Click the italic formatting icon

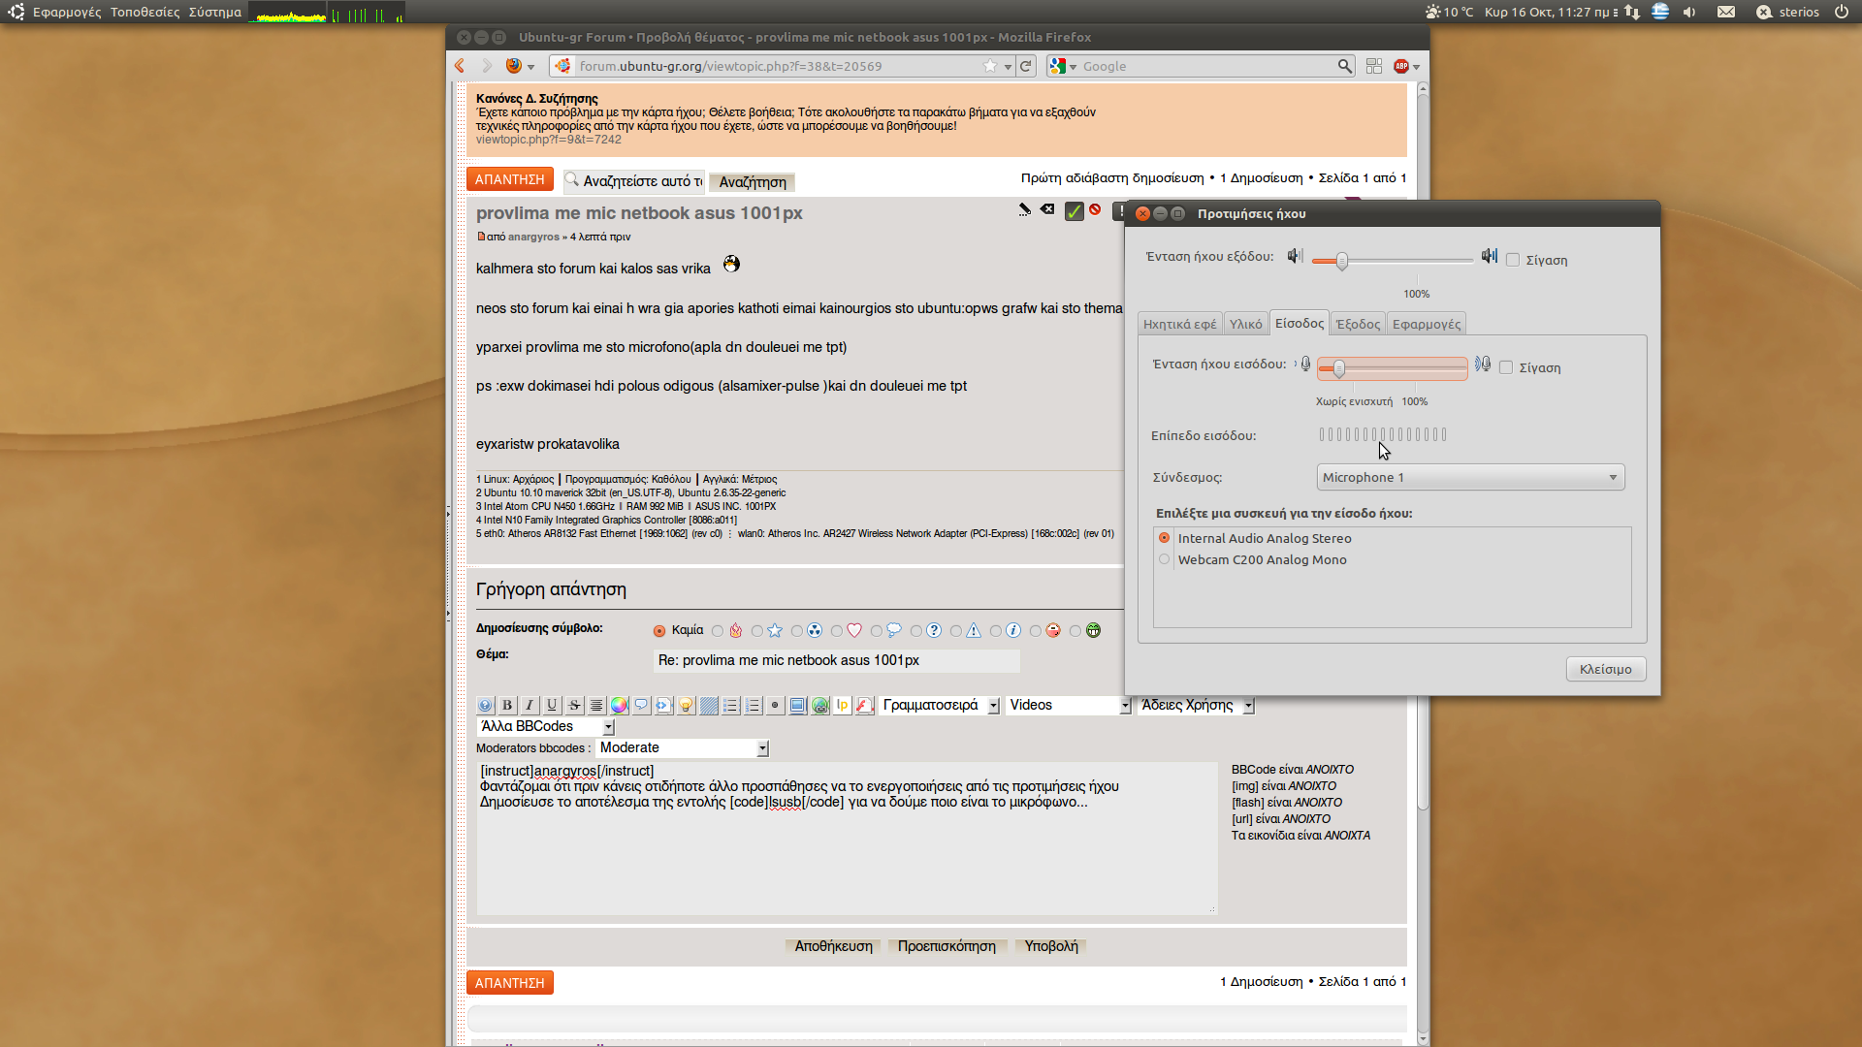point(530,706)
